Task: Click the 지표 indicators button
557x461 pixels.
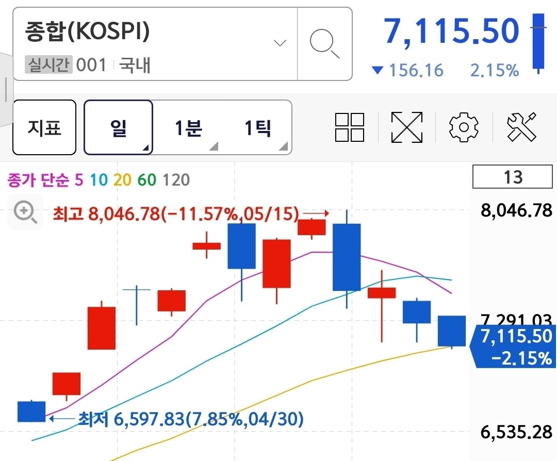Action: click(x=44, y=127)
